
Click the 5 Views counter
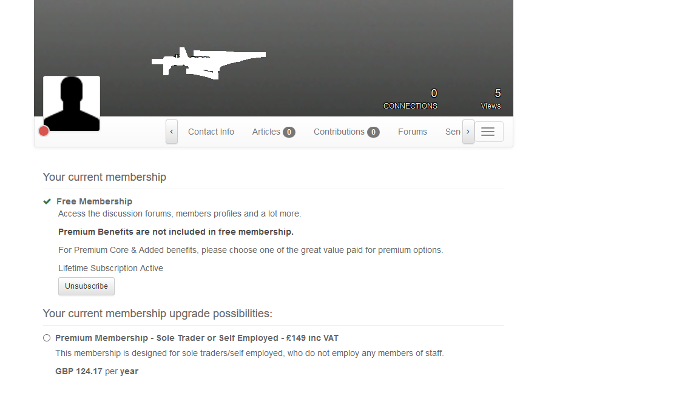pos(491,99)
